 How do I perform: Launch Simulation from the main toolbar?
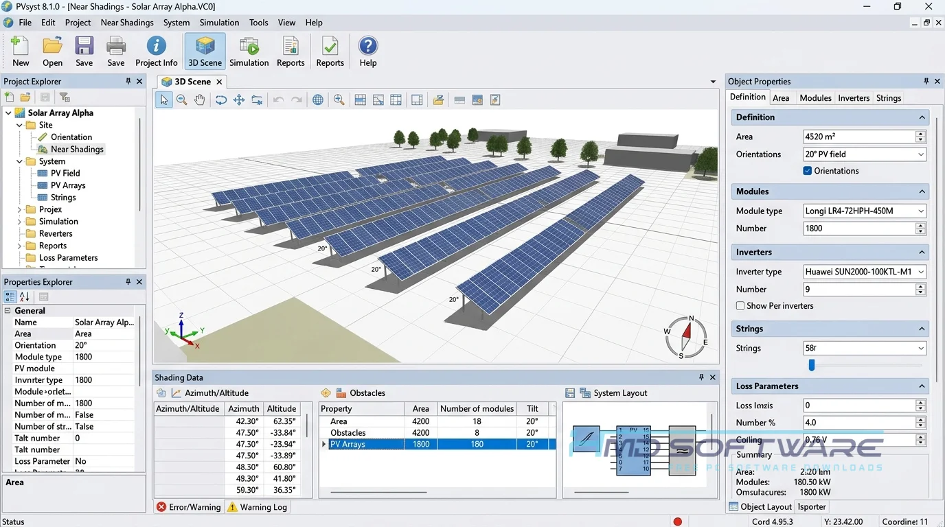tap(249, 51)
